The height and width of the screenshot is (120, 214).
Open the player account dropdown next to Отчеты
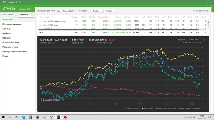25,9
